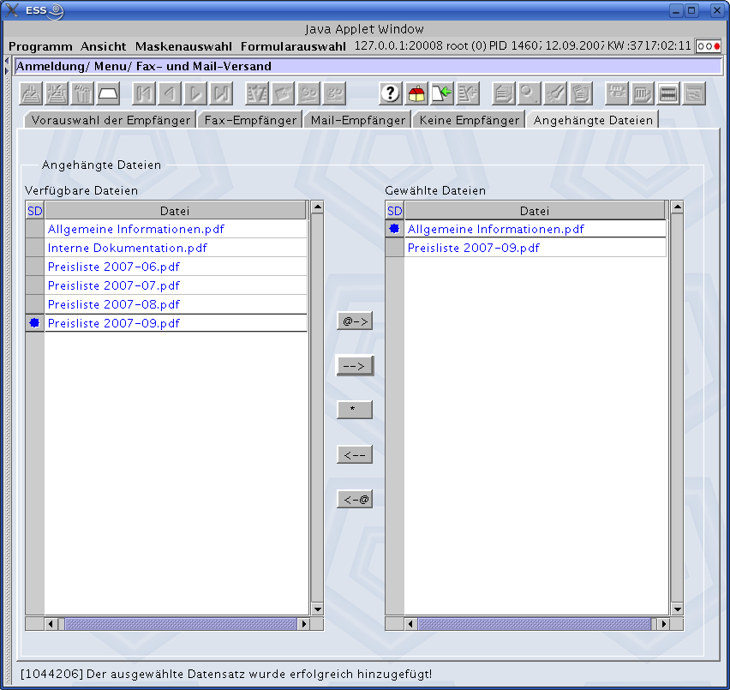Click the lowercase 'go' toolbar icon
The image size is (730, 690).
(335, 93)
